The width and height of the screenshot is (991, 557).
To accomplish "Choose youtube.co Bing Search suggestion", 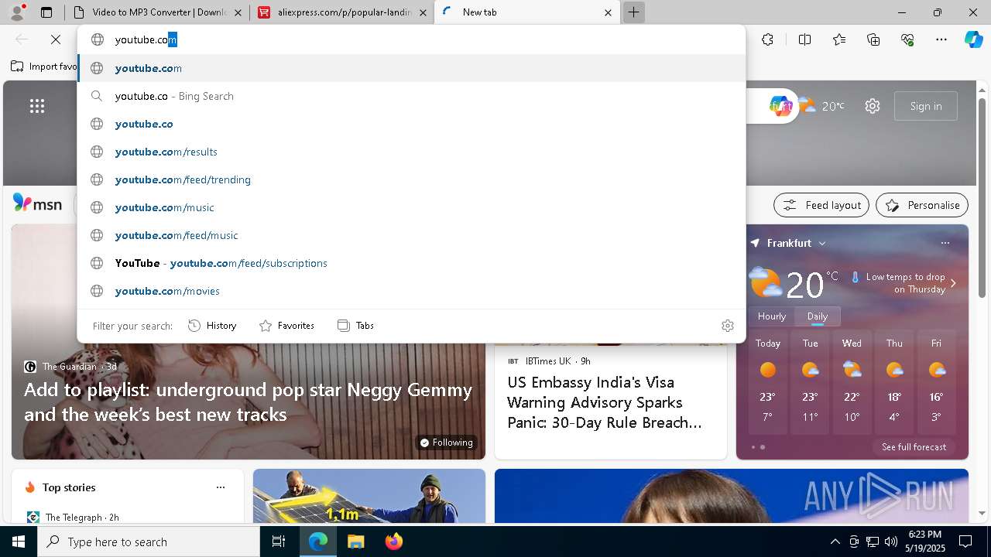I will click(411, 96).
